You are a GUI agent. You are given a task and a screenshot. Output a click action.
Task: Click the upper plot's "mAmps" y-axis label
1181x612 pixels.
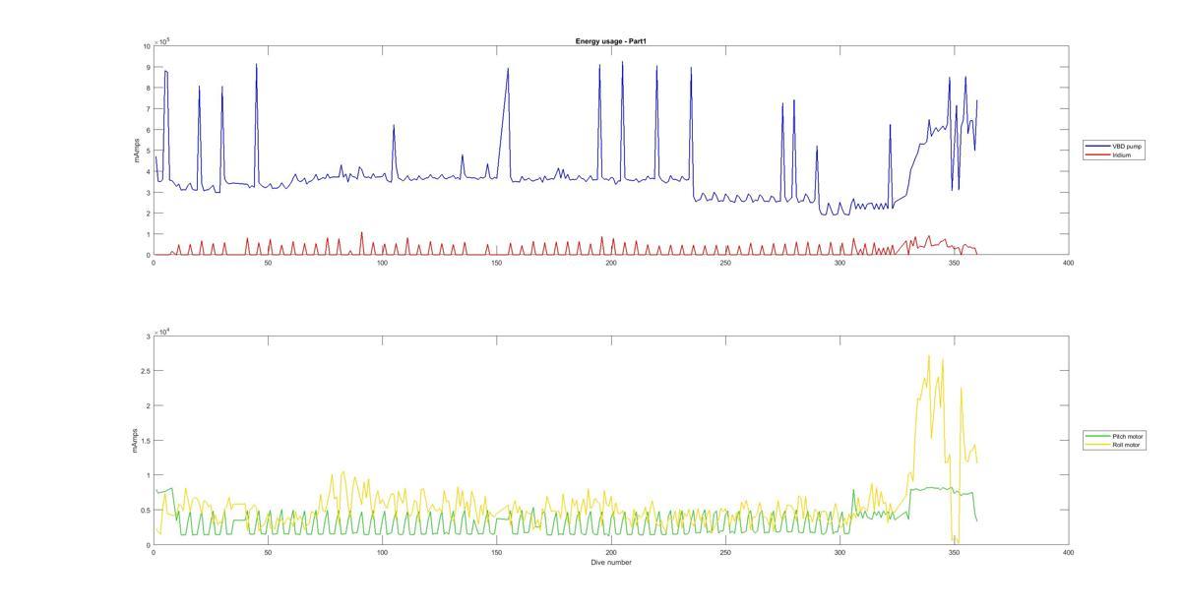point(136,151)
